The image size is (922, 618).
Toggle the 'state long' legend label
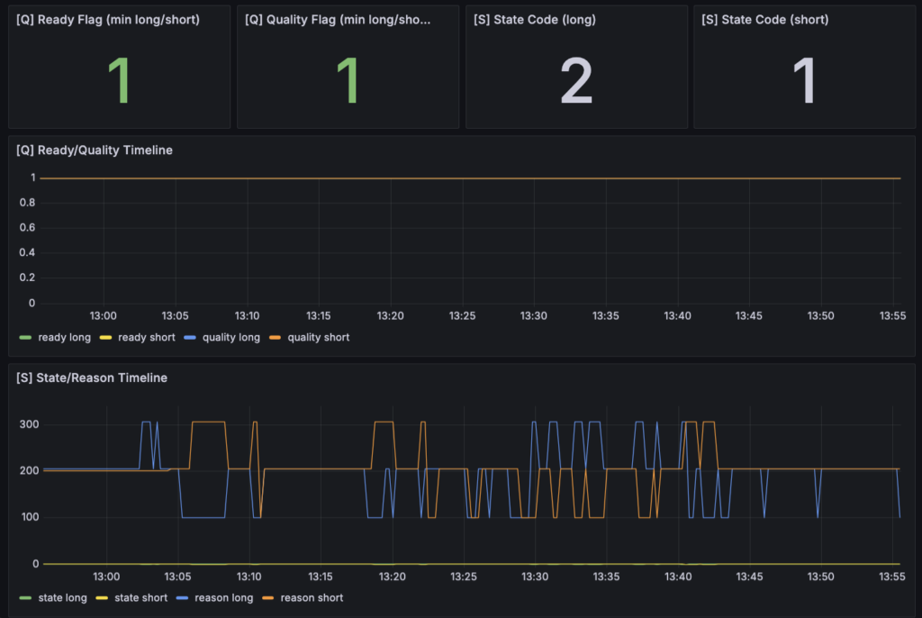63,597
